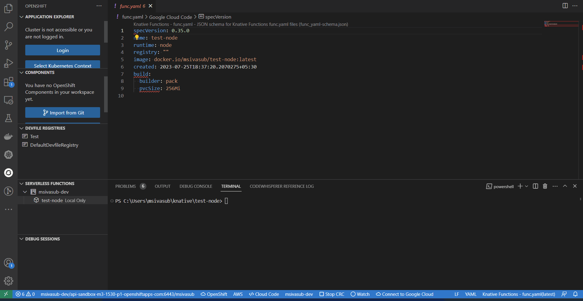Open the Search view icon
This screenshot has height=301, width=583.
[9, 27]
